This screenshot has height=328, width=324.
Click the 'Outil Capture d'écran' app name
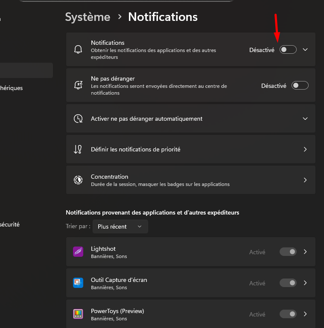[x=119, y=280]
